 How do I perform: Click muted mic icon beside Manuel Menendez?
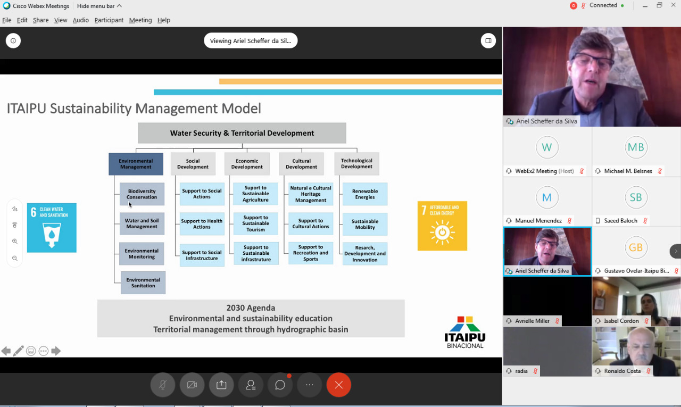click(x=569, y=221)
